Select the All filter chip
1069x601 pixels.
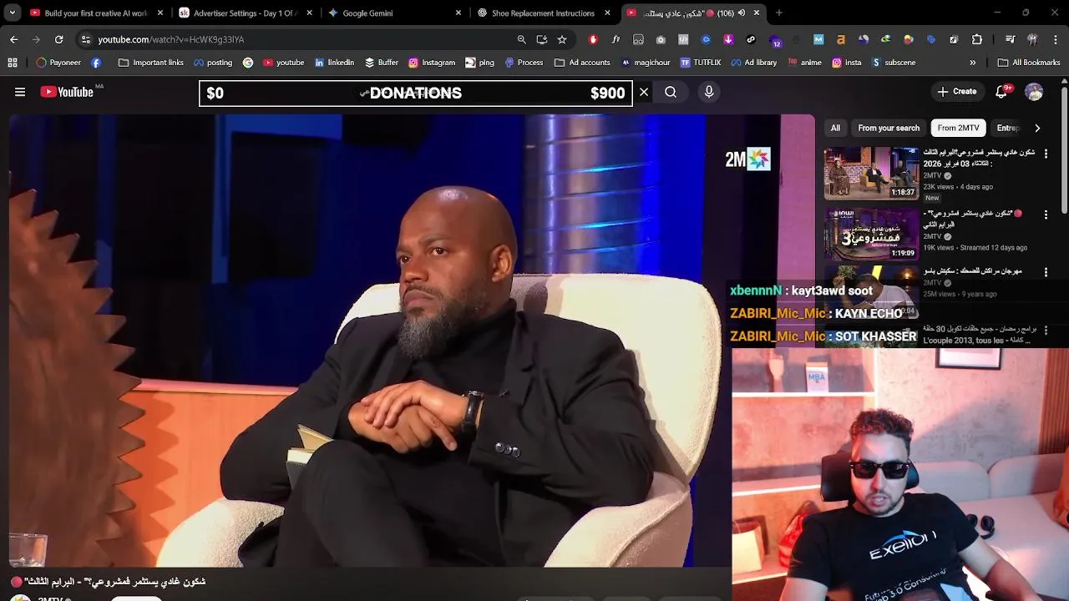tap(835, 128)
